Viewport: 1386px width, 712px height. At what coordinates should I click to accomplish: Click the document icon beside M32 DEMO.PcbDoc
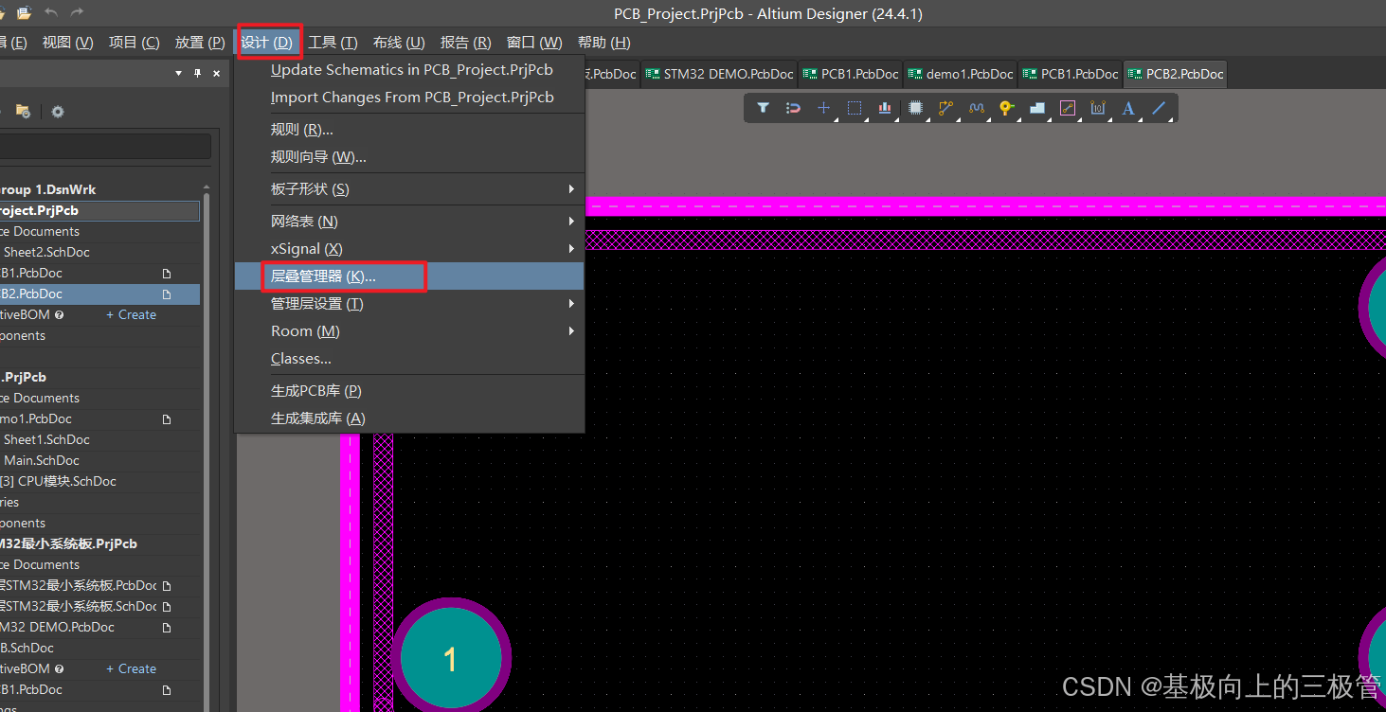[x=167, y=627]
